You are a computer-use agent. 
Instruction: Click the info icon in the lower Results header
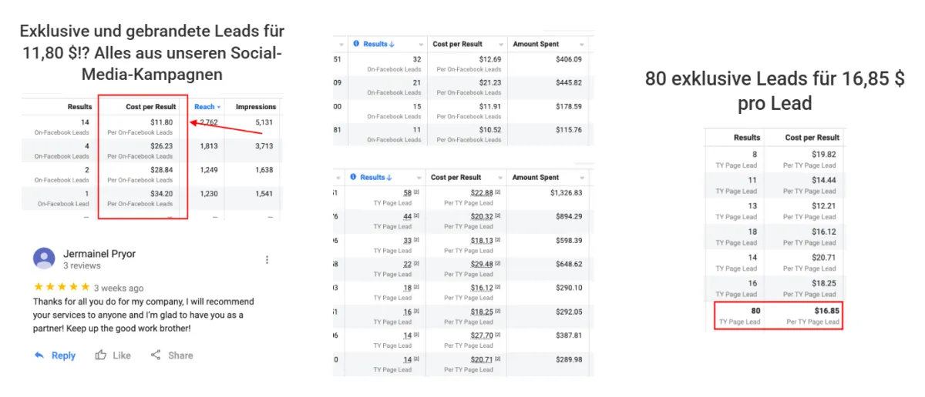pos(355,177)
